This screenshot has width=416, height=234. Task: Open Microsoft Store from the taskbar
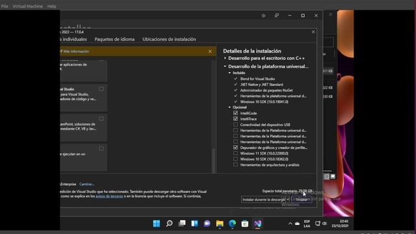tap(245, 224)
